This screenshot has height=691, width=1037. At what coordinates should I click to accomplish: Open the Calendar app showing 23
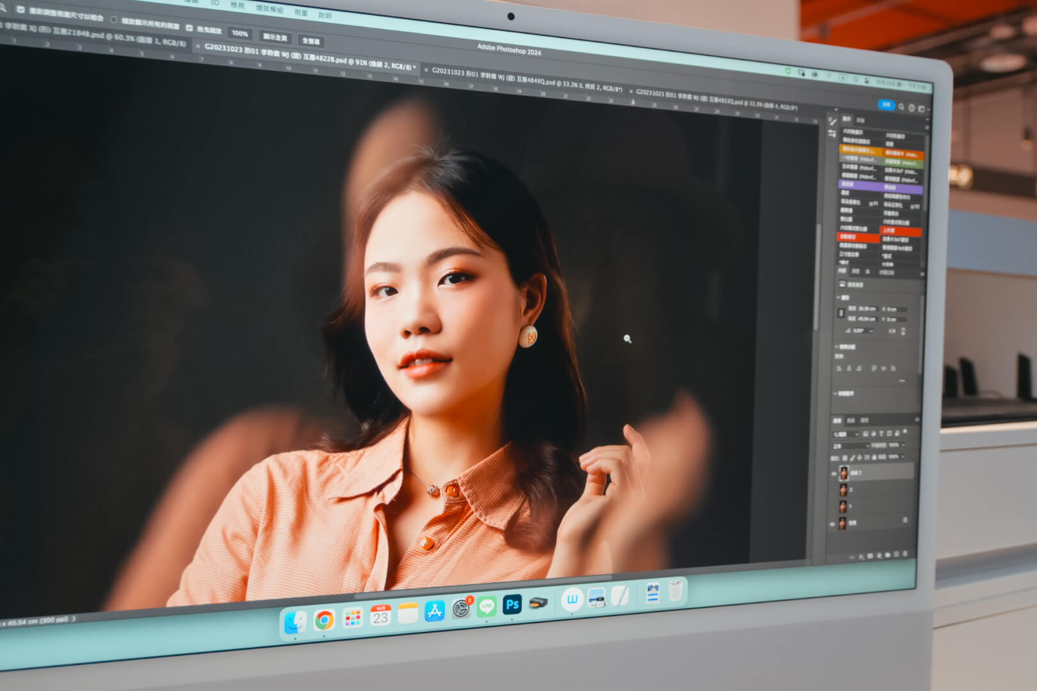point(380,616)
